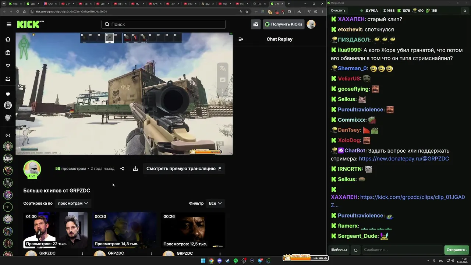The width and height of the screenshot is (471, 265).
Task: Open the donatepay.ru link in chat
Action: pos(404,159)
